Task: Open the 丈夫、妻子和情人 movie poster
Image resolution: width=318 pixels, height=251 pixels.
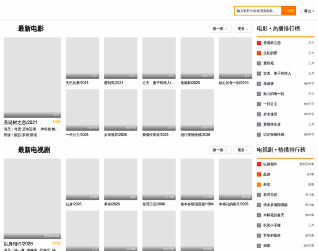Action: click(159, 58)
